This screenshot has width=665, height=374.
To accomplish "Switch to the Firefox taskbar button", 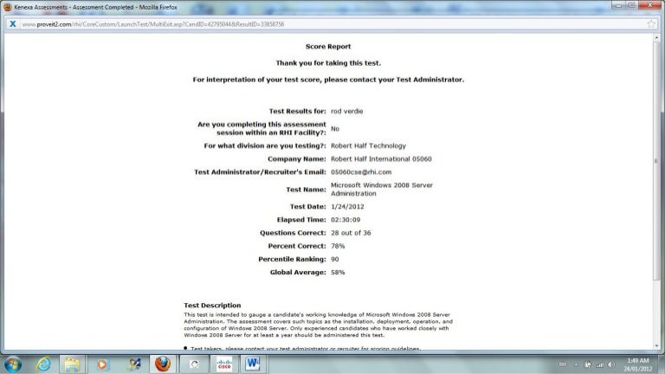I will pos(163,364).
